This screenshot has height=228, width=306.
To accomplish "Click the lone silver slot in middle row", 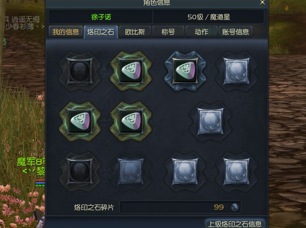I will pos(210,122).
